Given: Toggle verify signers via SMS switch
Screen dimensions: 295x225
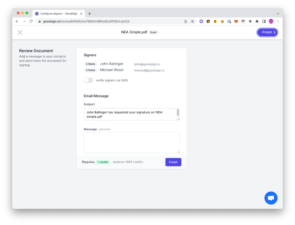Looking at the screenshot, I should [x=88, y=80].
